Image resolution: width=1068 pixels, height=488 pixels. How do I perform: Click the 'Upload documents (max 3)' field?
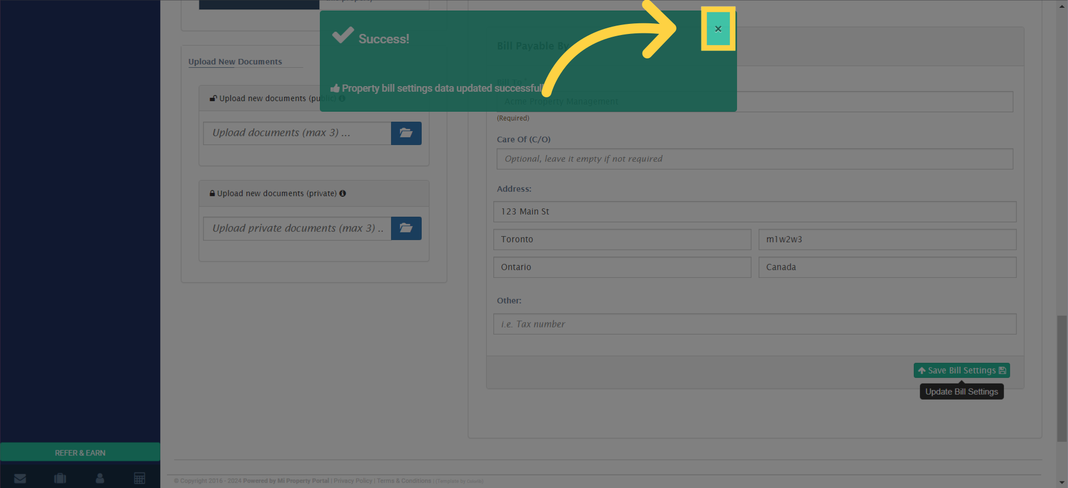pyautogui.click(x=297, y=133)
